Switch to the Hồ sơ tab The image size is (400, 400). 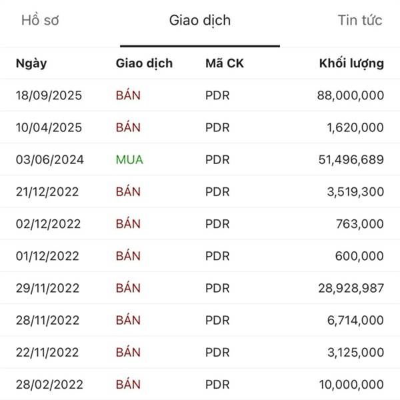40,21
